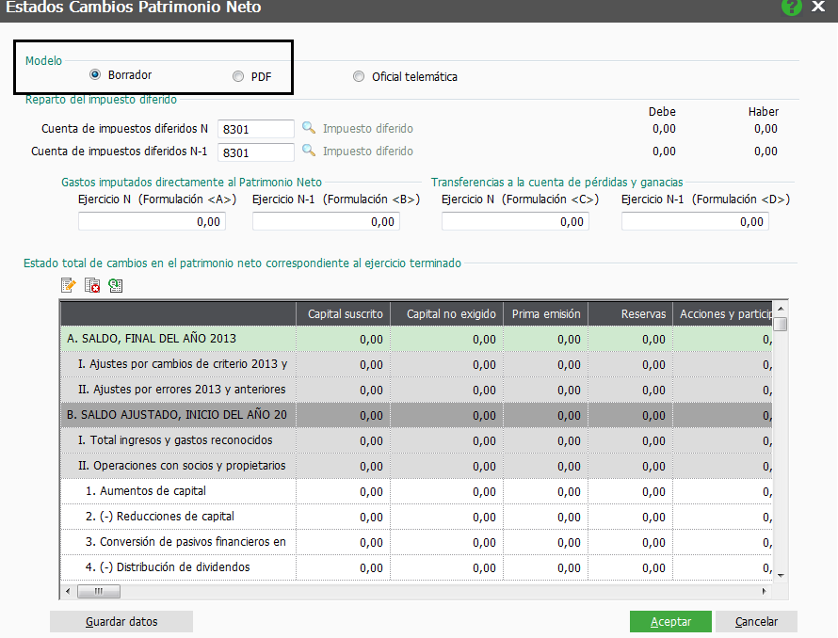Click the vertical scrollbar thumb of the table
This screenshot has width=838, height=638.
tap(781, 324)
